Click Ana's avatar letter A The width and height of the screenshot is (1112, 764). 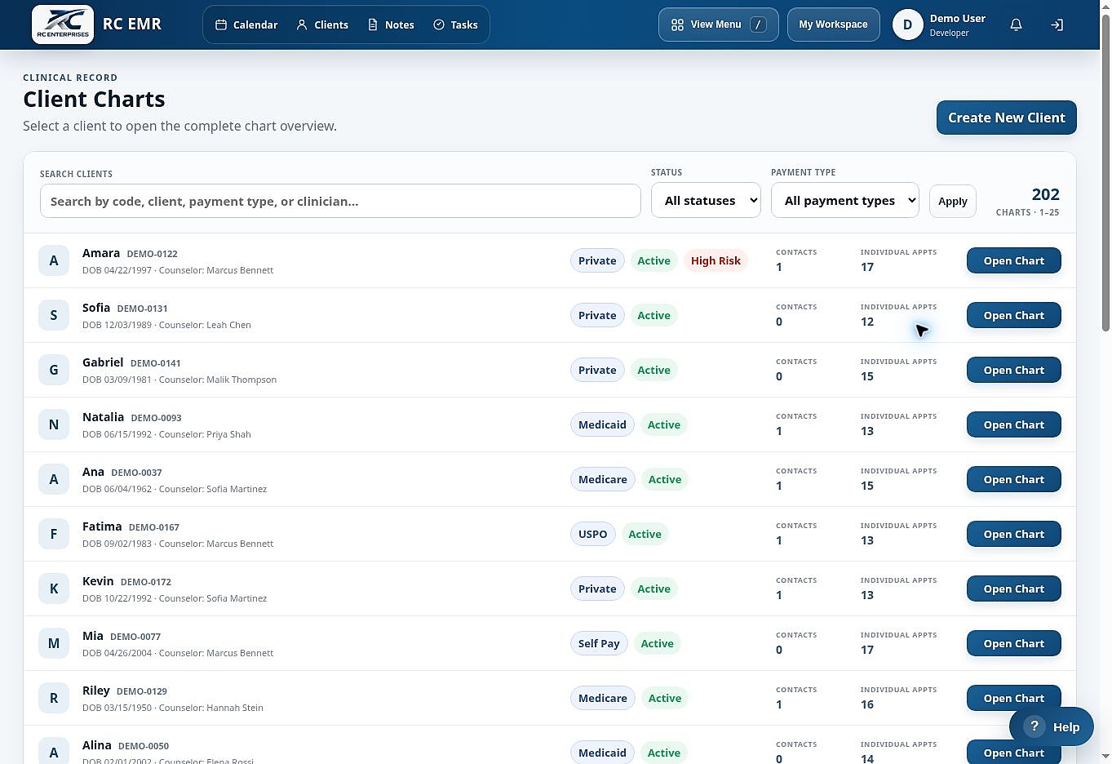(54, 479)
